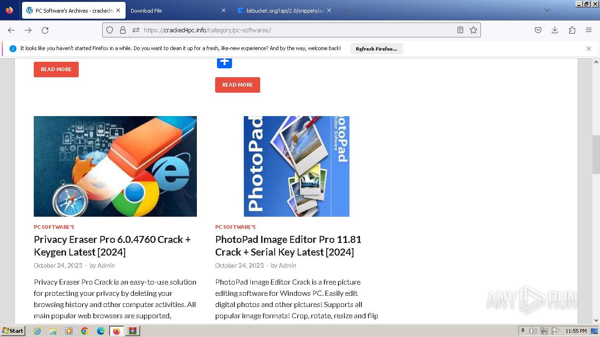View site security lock info
The image size is (600, 337).
[x=123, y=30]
